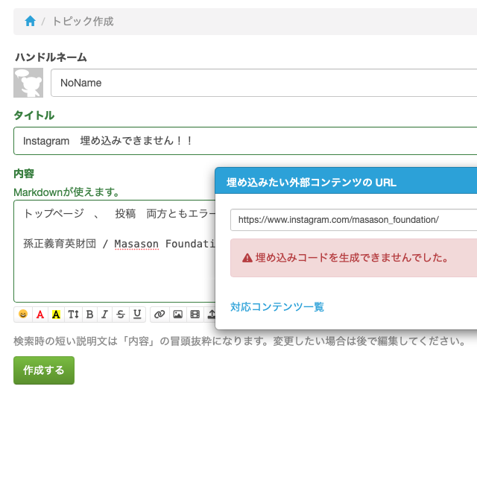Toggle italic formatting
The width and height of the screenshot is (477, 477).
click(104, 315)
